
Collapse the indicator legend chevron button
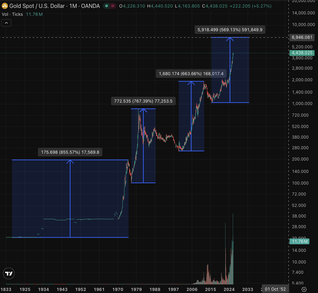(x=6, y=23)
